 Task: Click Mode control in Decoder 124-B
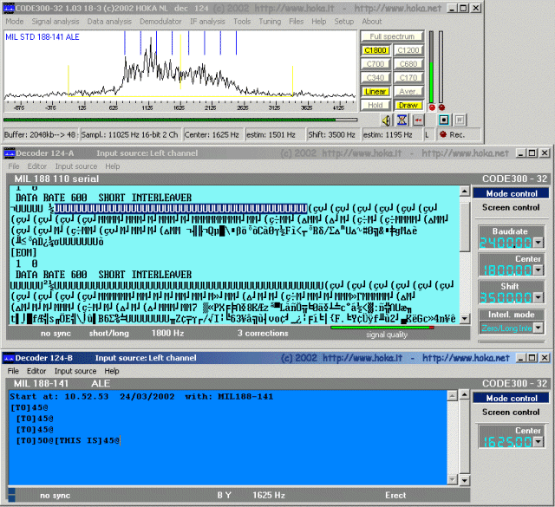[x=511, y=399]
